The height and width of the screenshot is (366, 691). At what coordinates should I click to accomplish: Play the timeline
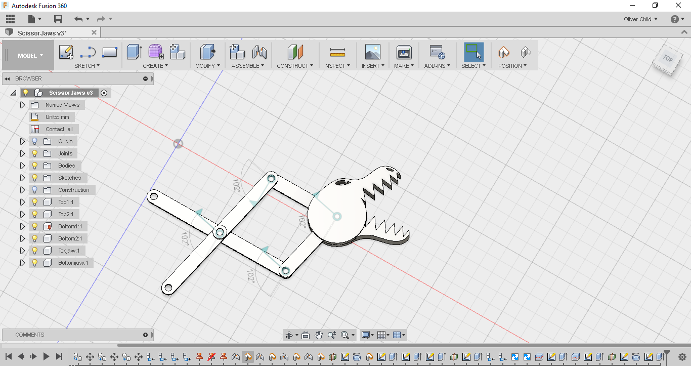point(46,356)
